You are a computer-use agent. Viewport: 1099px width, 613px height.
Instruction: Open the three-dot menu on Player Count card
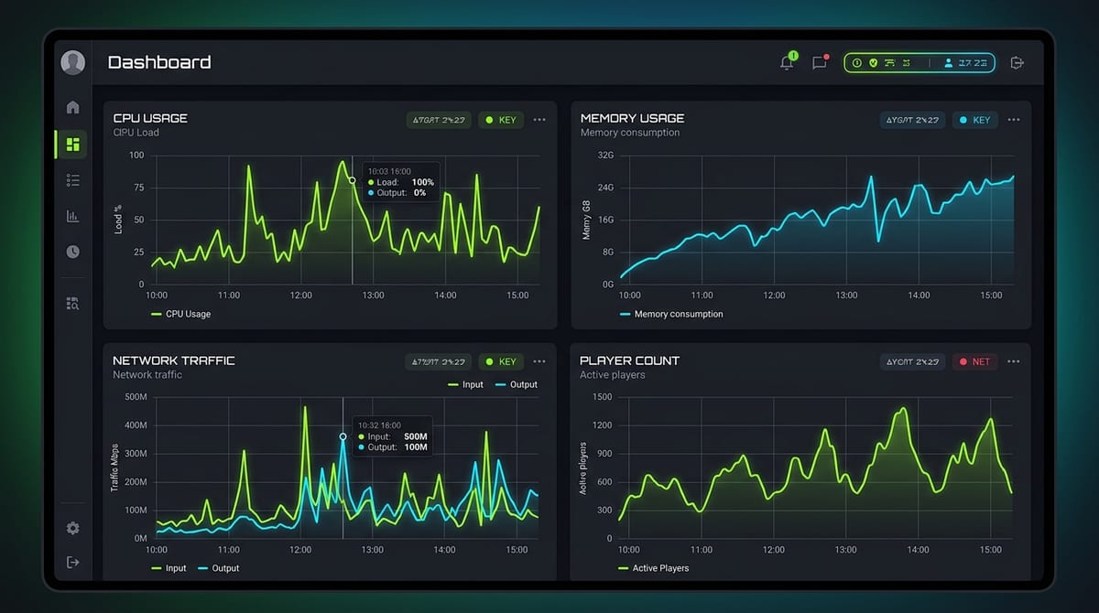click(1013, 361)
